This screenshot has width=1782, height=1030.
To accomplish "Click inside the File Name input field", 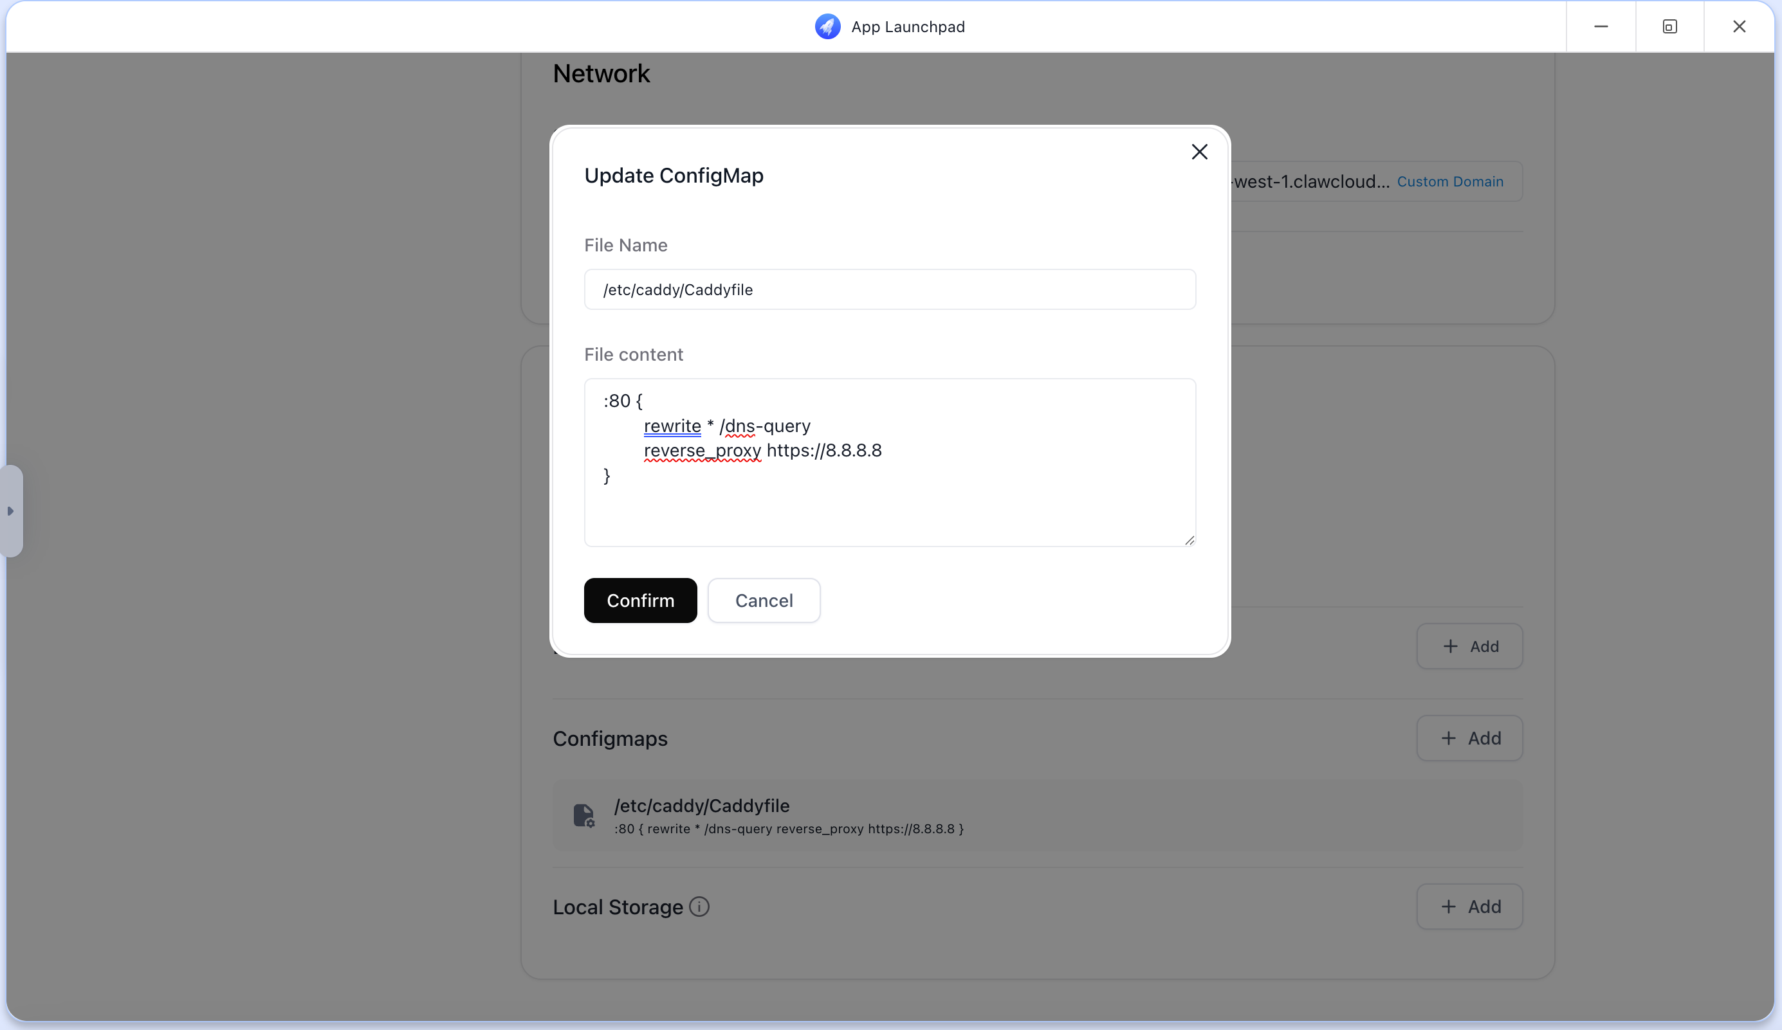I will coord(890,289).
